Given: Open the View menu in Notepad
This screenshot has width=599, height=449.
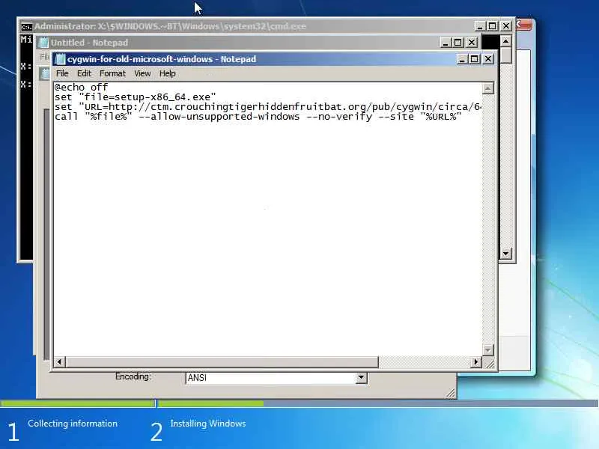Looking at the screenshot, I should point(142,73).
